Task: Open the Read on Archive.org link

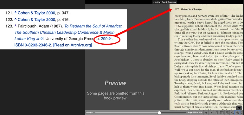Action: click(x=73, y=45)
